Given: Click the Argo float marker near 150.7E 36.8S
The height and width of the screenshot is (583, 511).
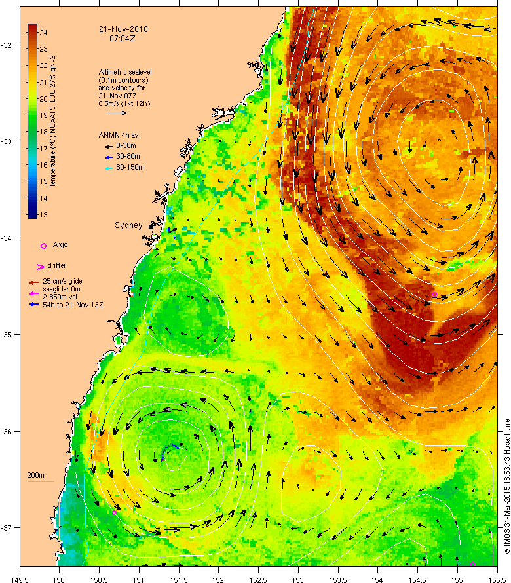Looking at the screenshot, I should (x=114, y=512).
